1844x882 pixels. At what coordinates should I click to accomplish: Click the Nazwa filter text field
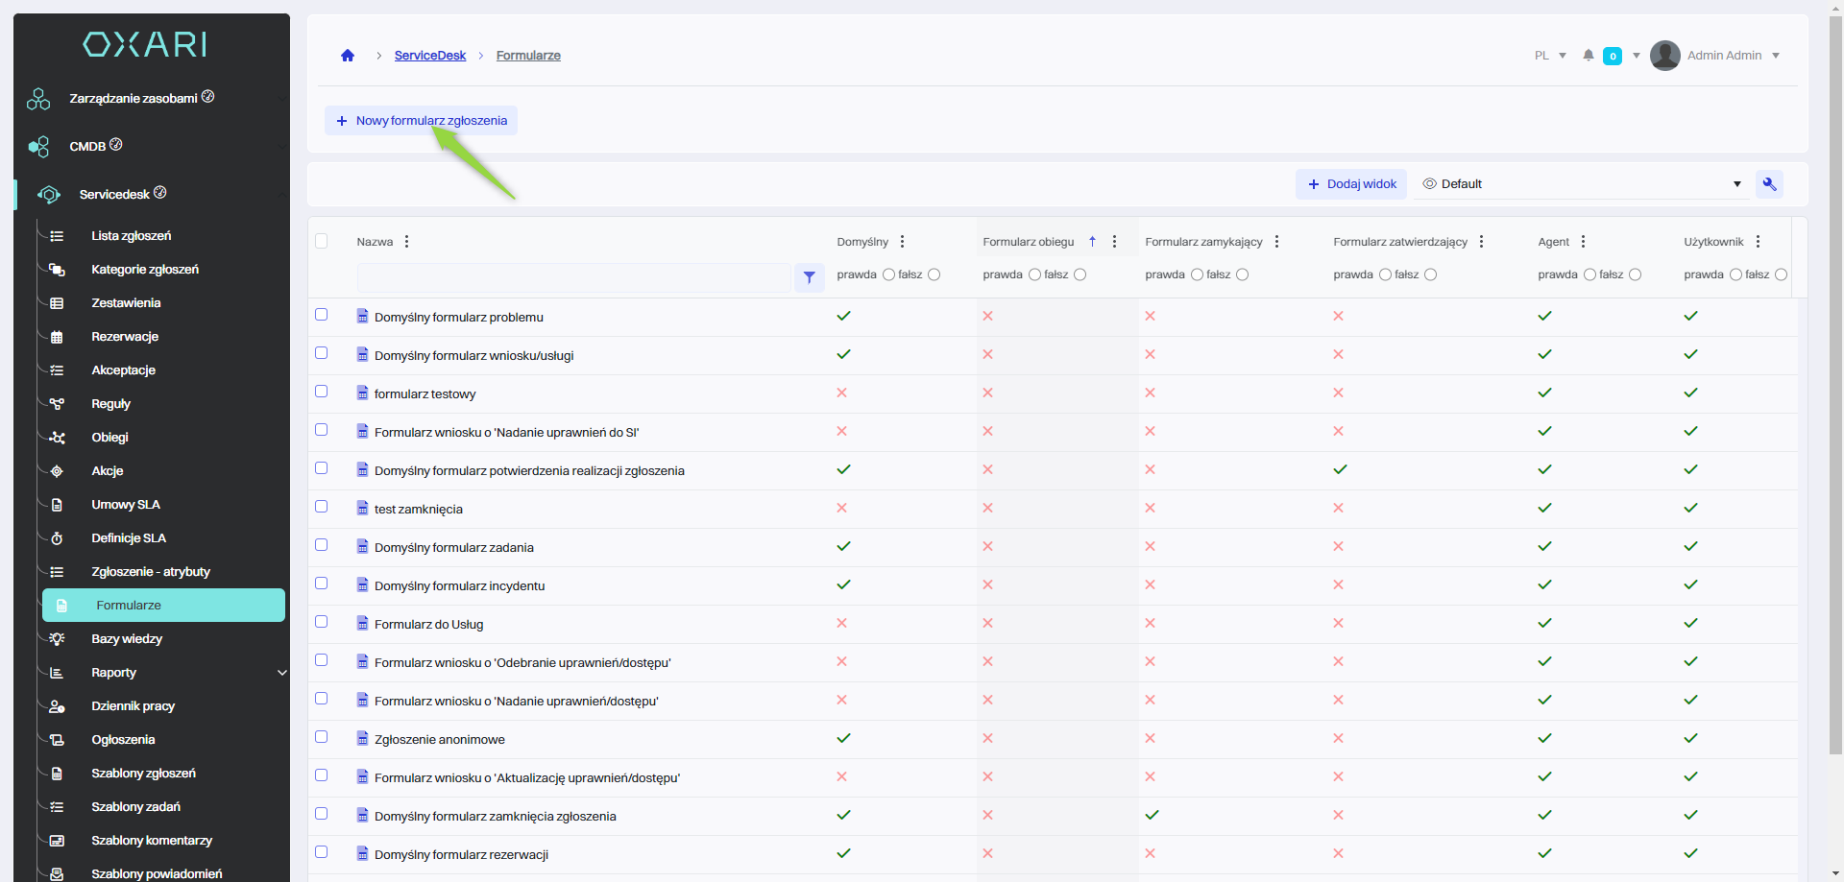pyautogui.click(x=573, y=277)
